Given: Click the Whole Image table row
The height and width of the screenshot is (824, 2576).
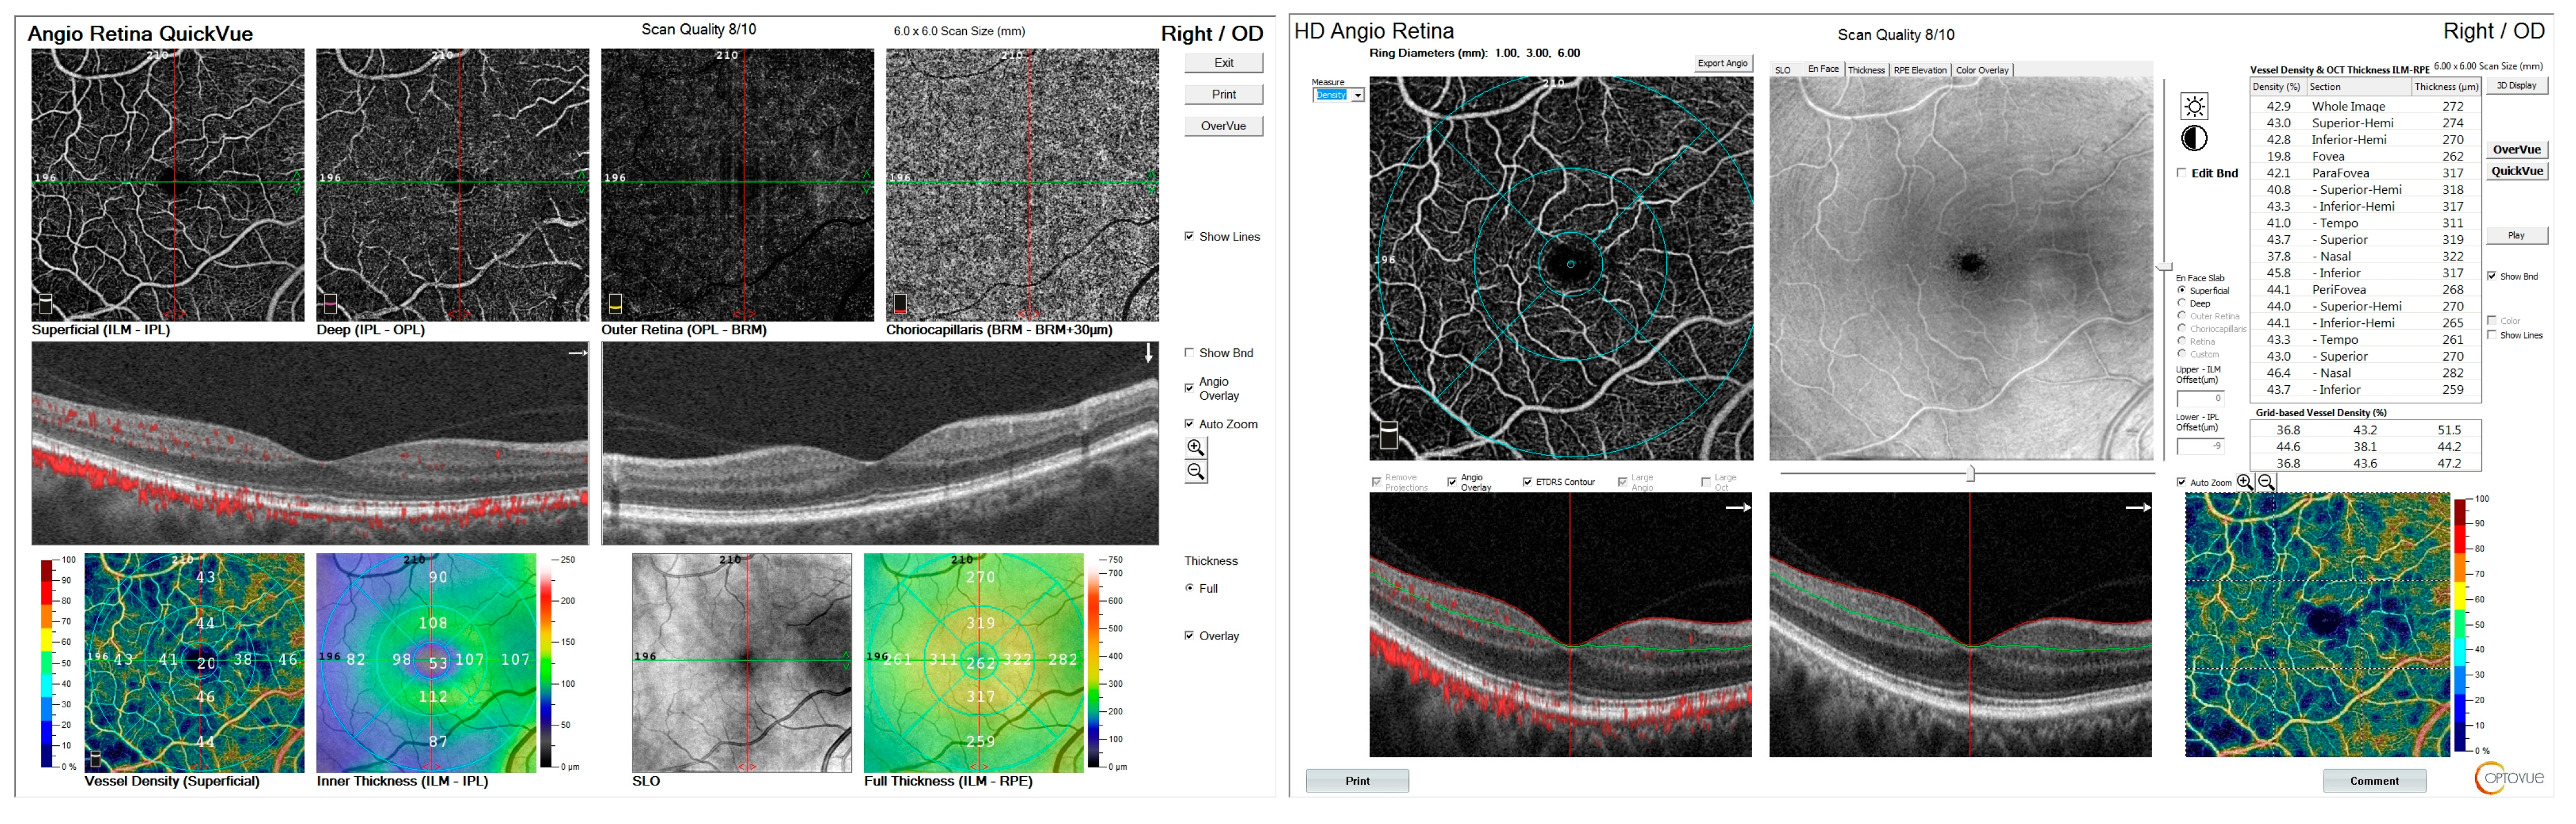Looking at the screenshot, I should [x=2365, y=106].
